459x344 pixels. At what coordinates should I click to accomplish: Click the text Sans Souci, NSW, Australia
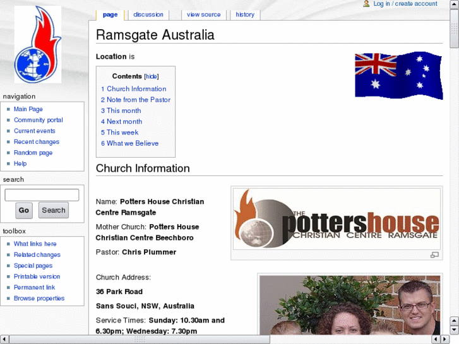[x=145, y=306]
